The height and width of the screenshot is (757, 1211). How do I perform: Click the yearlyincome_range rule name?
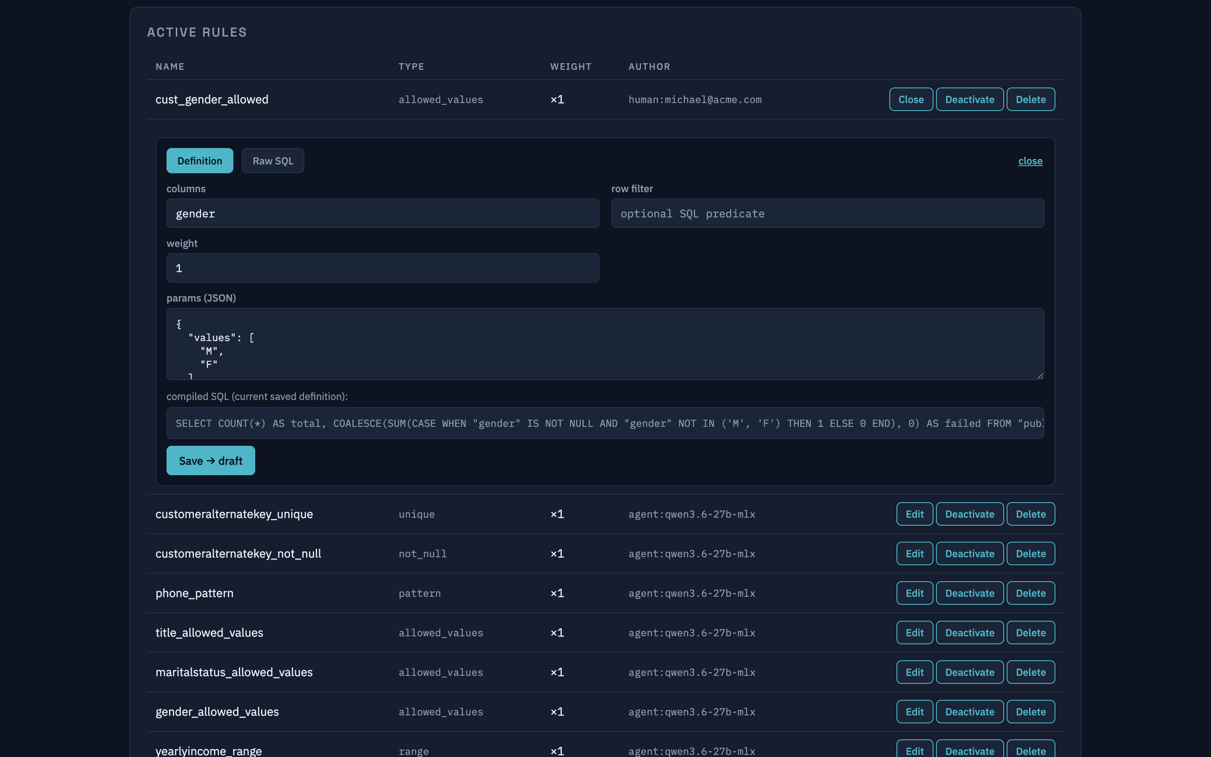[x=209, y=751]
